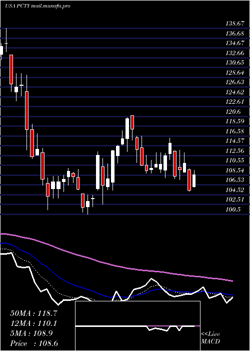Select the 112.56 price axis label
Viewport: 250px width, 351px height.
(x=235, y=150)
